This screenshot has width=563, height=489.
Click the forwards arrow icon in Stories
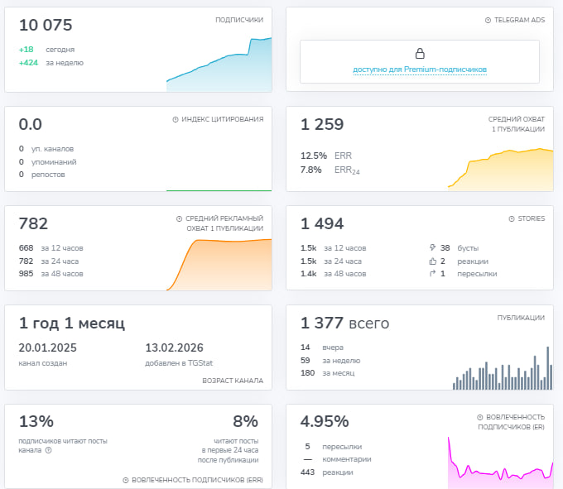pos(433,274)
